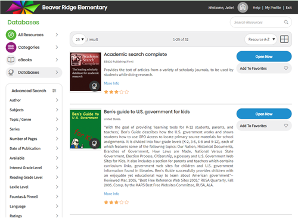Expand the Topic / Genre filter
The height and width of the screenshot is (218, 298).
coord(34,119)
